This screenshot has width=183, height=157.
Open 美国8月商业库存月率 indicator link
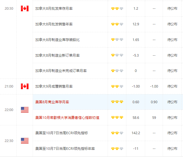(x=52, y=102)
